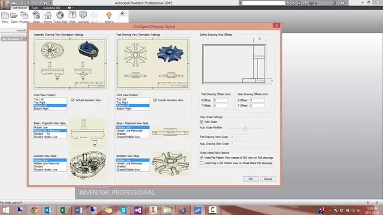Click the Inventor icon in taskbar
This screenshot has width=383, height=215.
pyautogui.click(x=153, y=210)
